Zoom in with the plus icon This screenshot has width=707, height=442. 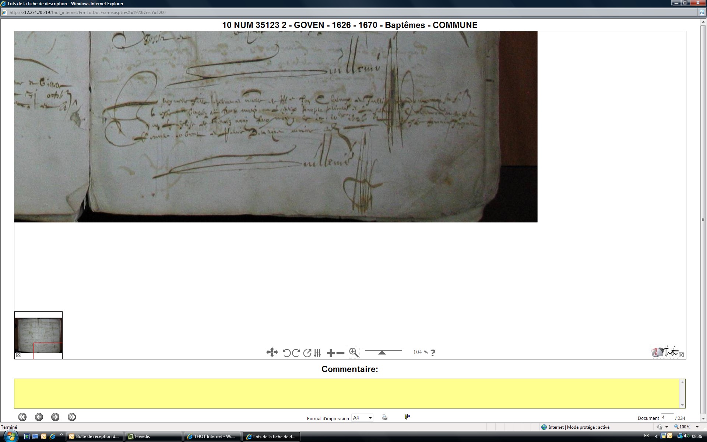click(331, 353)
